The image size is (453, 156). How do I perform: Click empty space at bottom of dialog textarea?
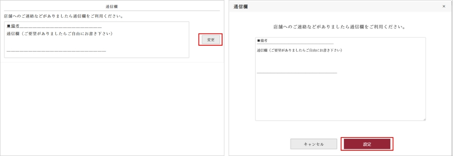point(340,101)
